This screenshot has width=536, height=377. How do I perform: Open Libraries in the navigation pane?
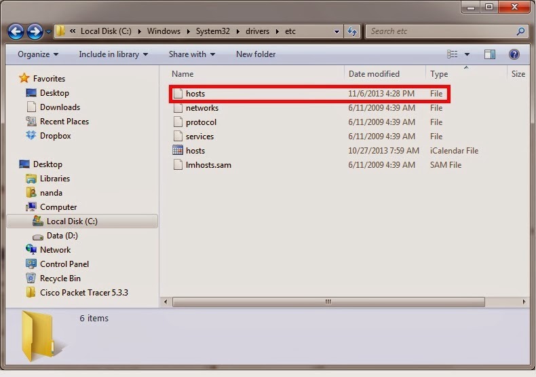tap(47, 179)
